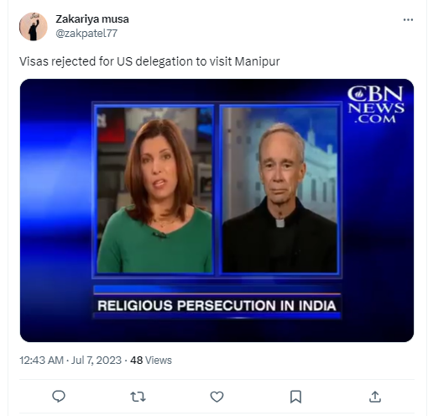
Task: Like the tweet with the heart icon
Action: [217, 397]
